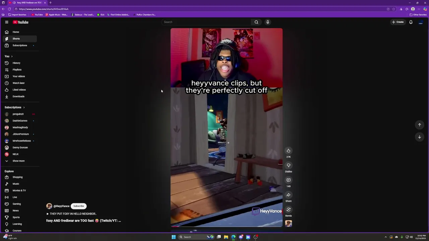Screen dimensions: 429x241
Task: Open the notifications bell
Action: click(411, 22)
